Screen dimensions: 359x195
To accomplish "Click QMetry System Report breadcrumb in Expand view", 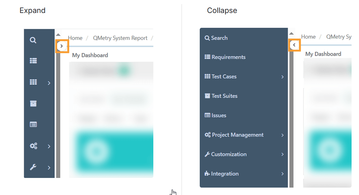I will pyautogui.click(x=120, y=38).
